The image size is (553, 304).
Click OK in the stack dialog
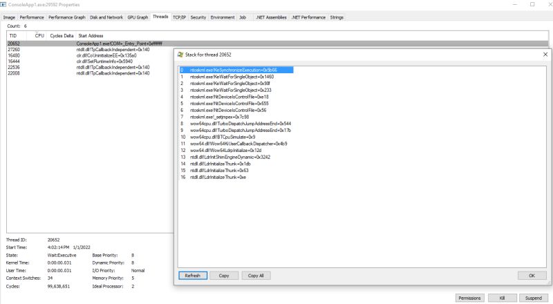532,276
